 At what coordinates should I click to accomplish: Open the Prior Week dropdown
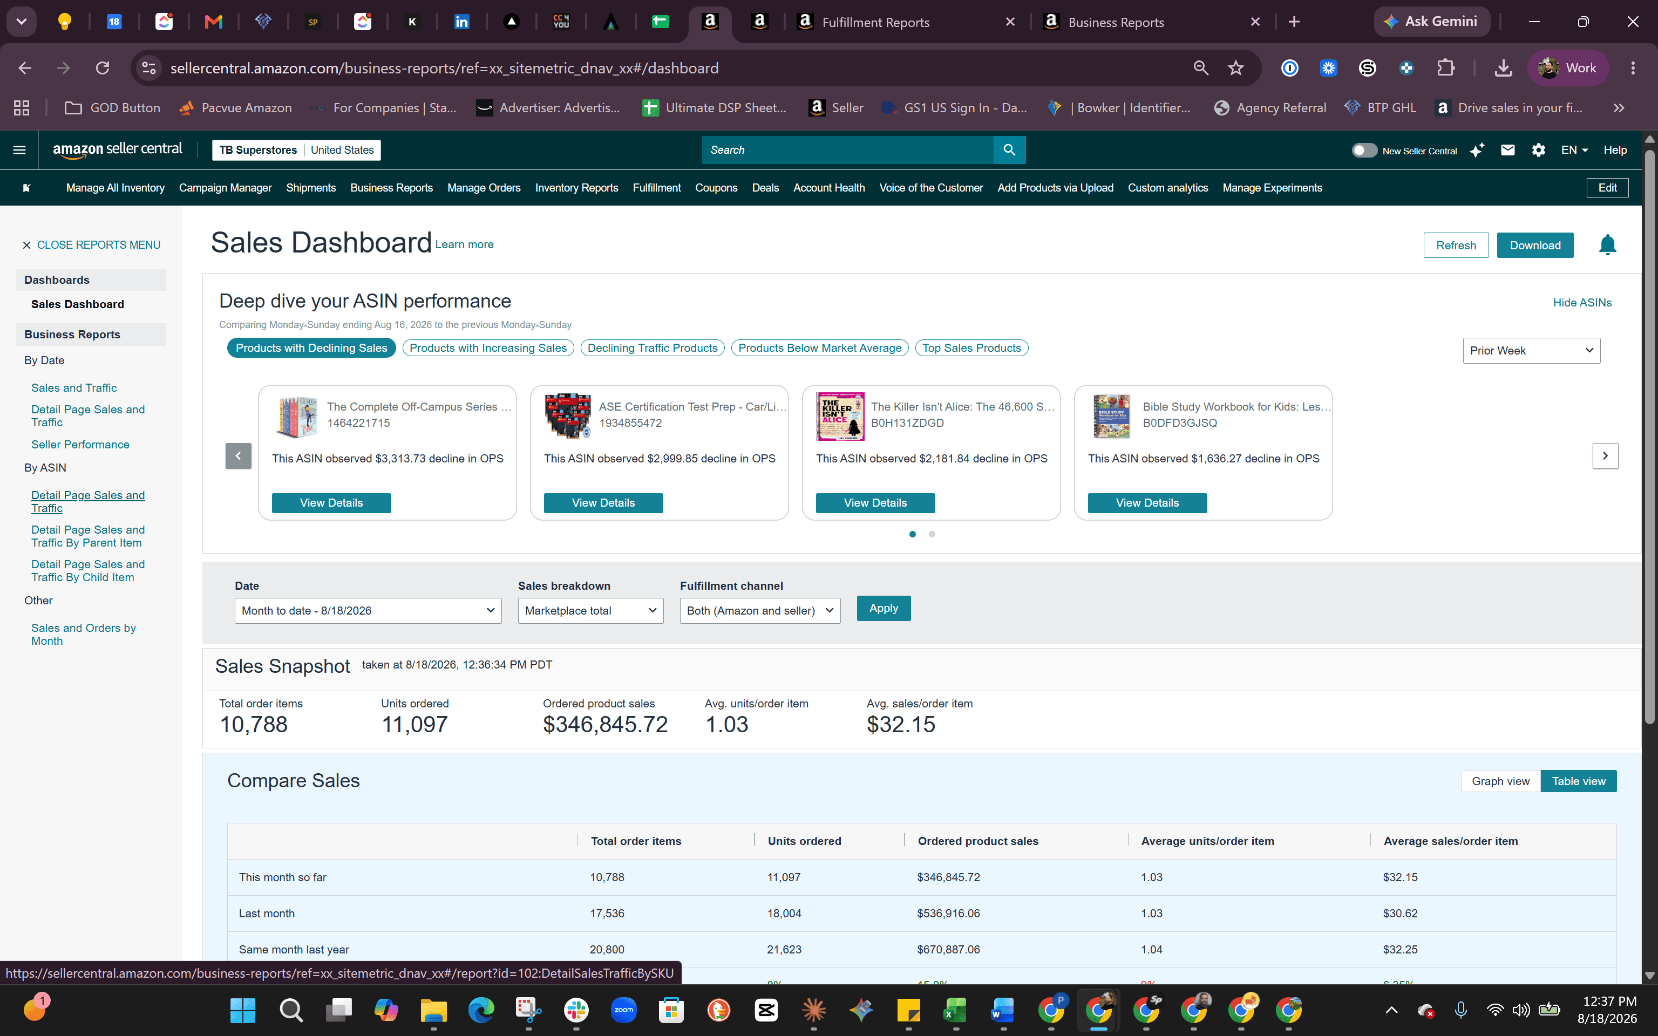tap(1531, 351)
